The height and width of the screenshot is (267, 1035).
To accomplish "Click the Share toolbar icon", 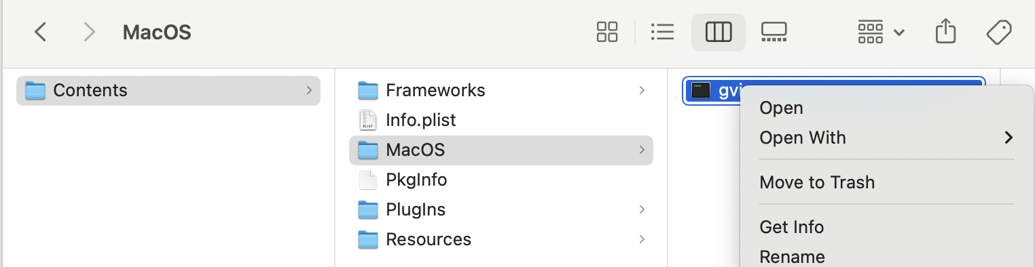I will pos(945,31).
